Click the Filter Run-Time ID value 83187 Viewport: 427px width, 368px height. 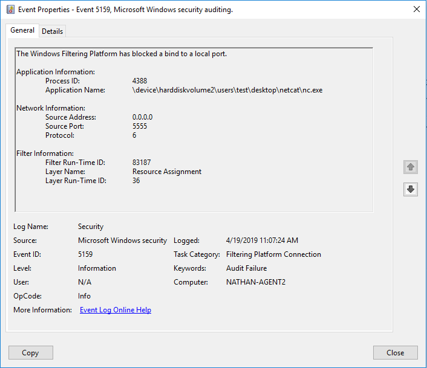click(x=142, y=163)
